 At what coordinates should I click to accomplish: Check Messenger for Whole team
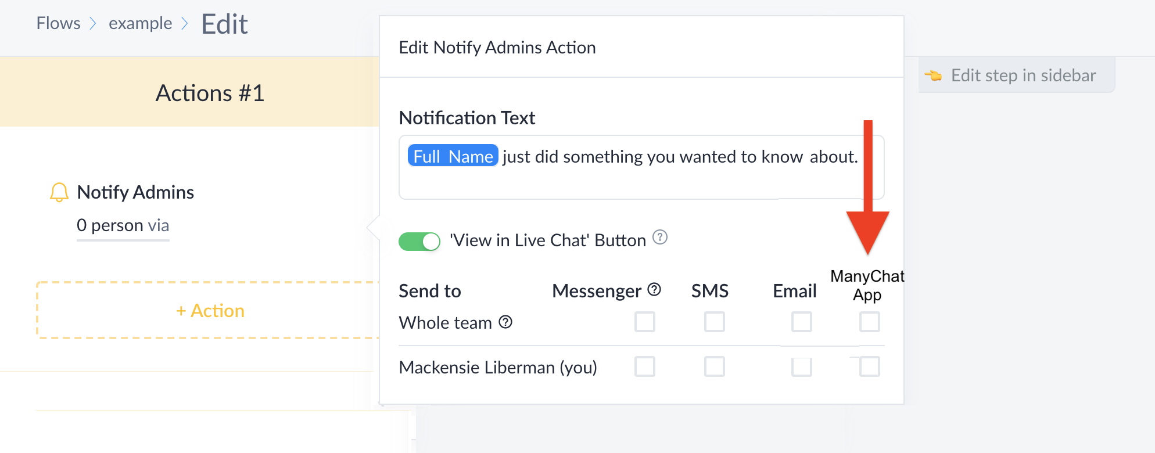(x=645, y=322)
